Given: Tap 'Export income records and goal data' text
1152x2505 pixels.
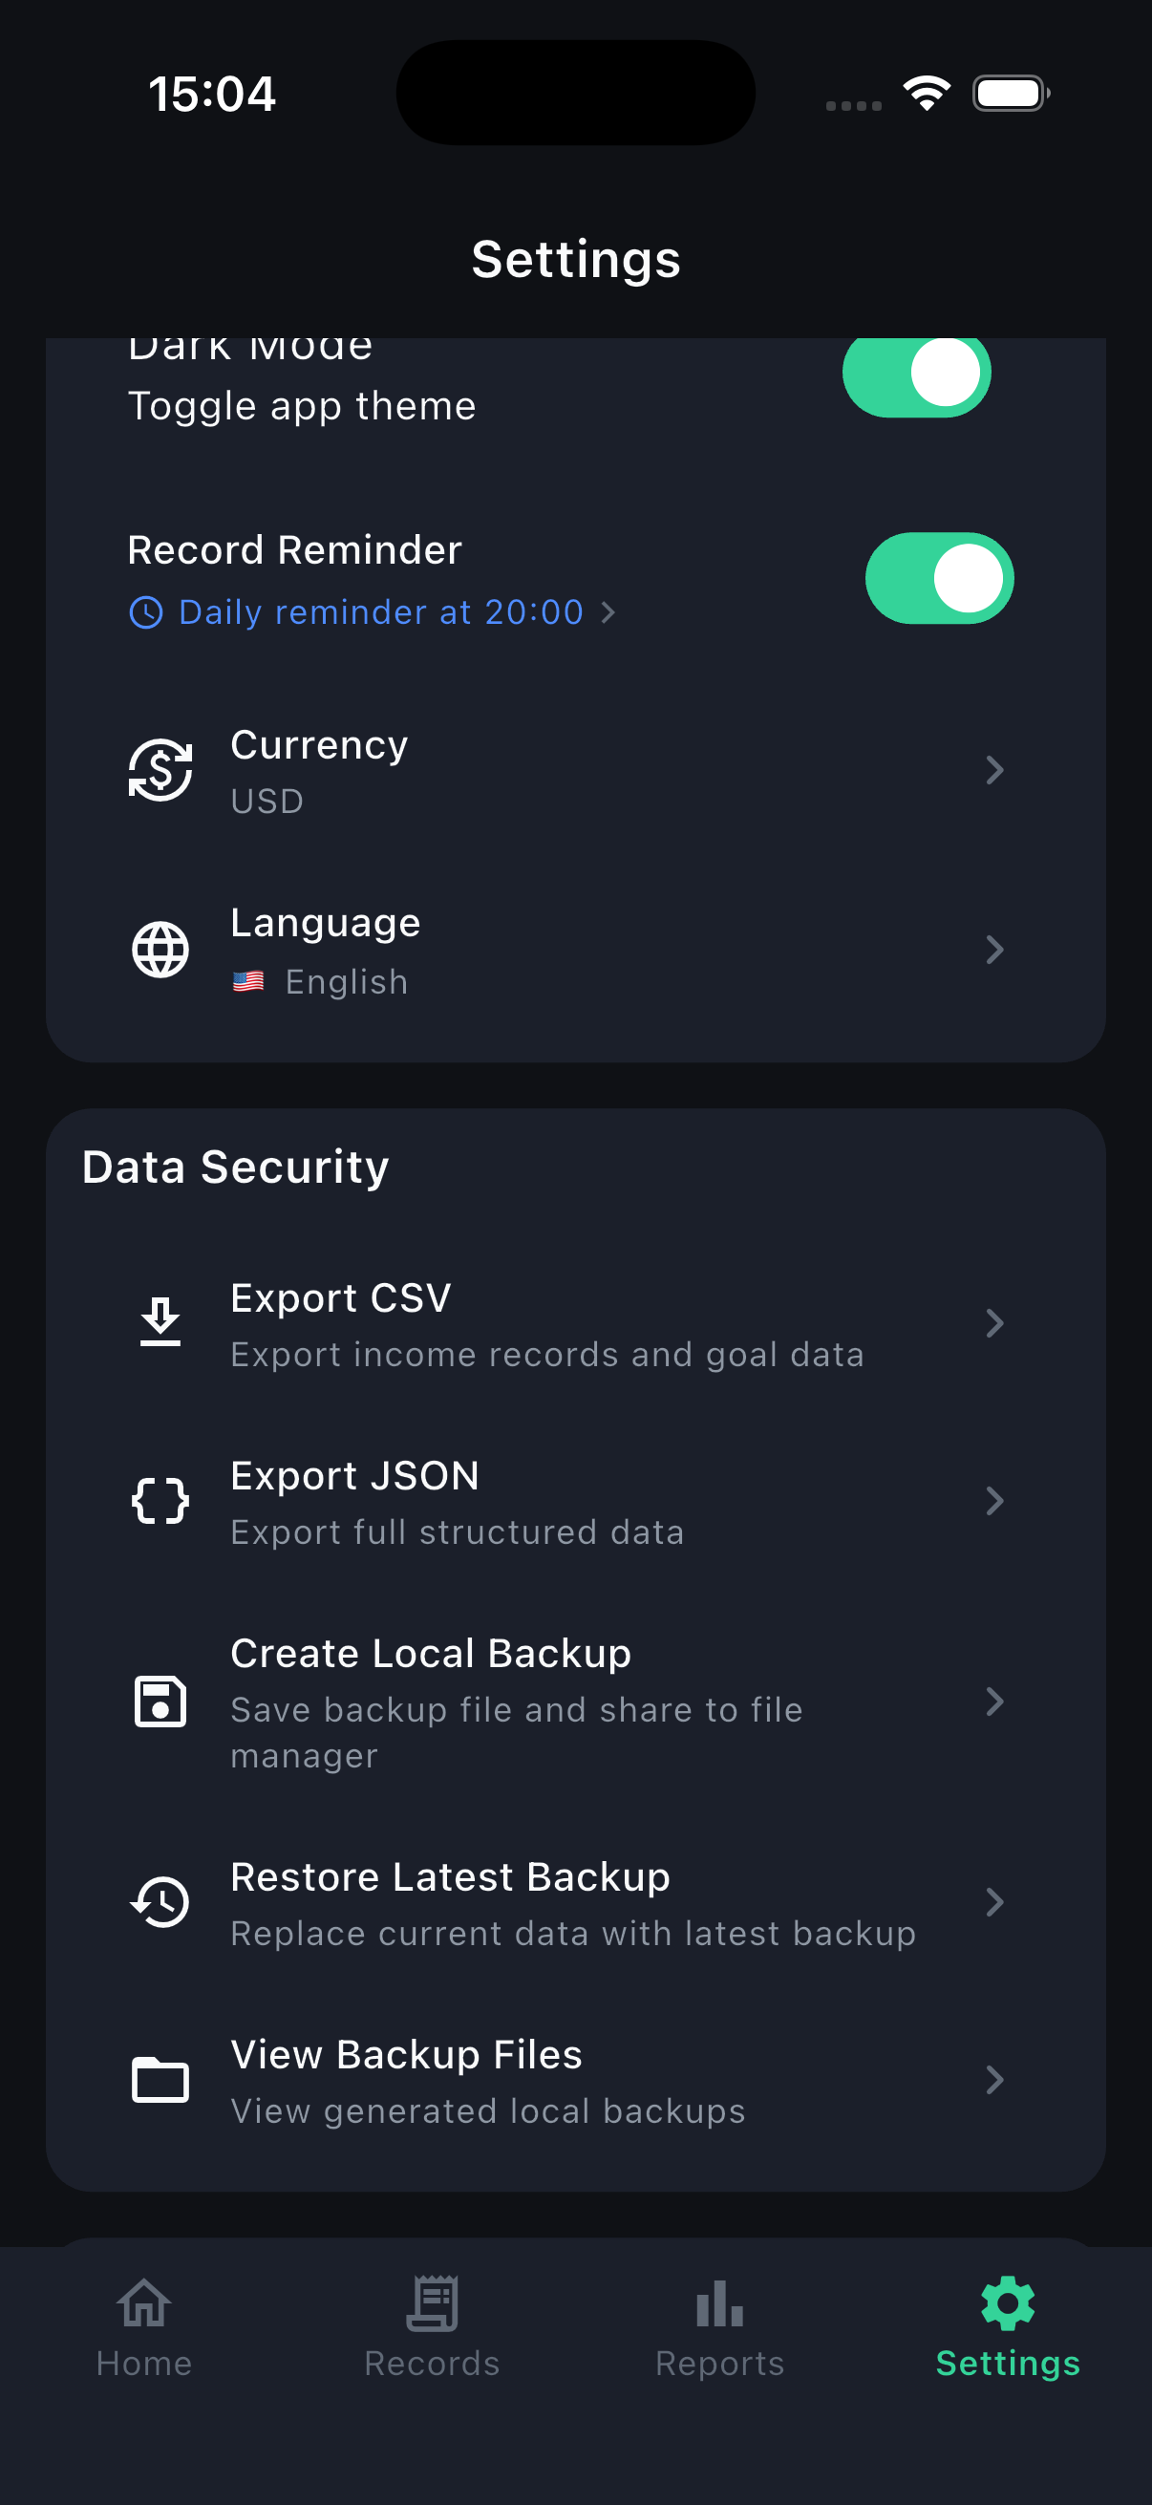Looking at the screenshot, I should tap(547, 1355).
